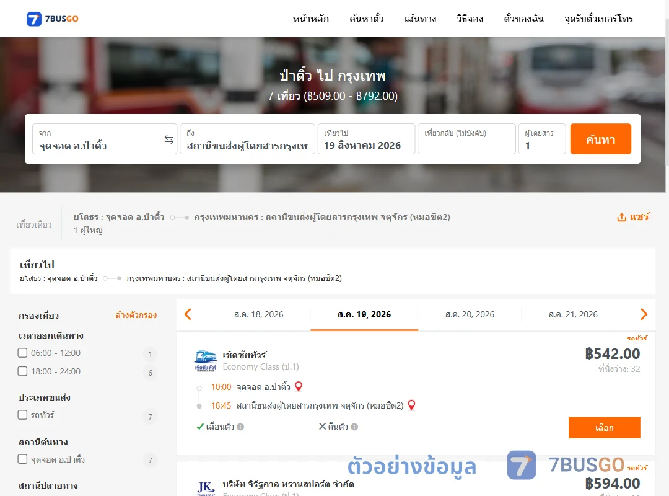Open the return date field เที่ยวกลับ
This screenshot has height=496, width=669.
point(467,139)
